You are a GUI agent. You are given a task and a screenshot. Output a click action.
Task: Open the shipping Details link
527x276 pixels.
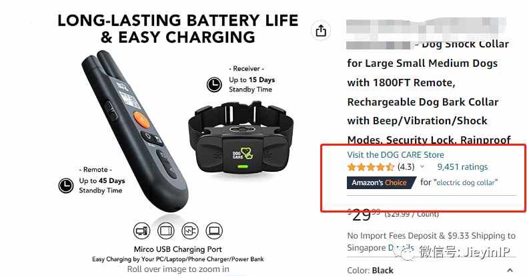click(402, 248)
